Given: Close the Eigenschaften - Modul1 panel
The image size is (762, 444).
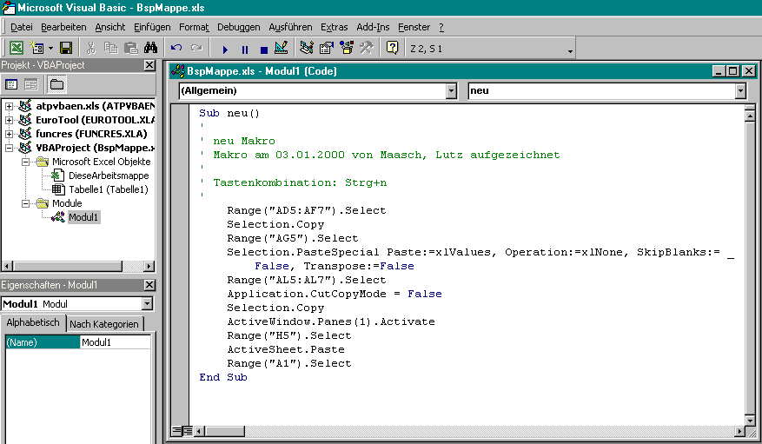Looking at the screenshot, I should pos(149,285).
